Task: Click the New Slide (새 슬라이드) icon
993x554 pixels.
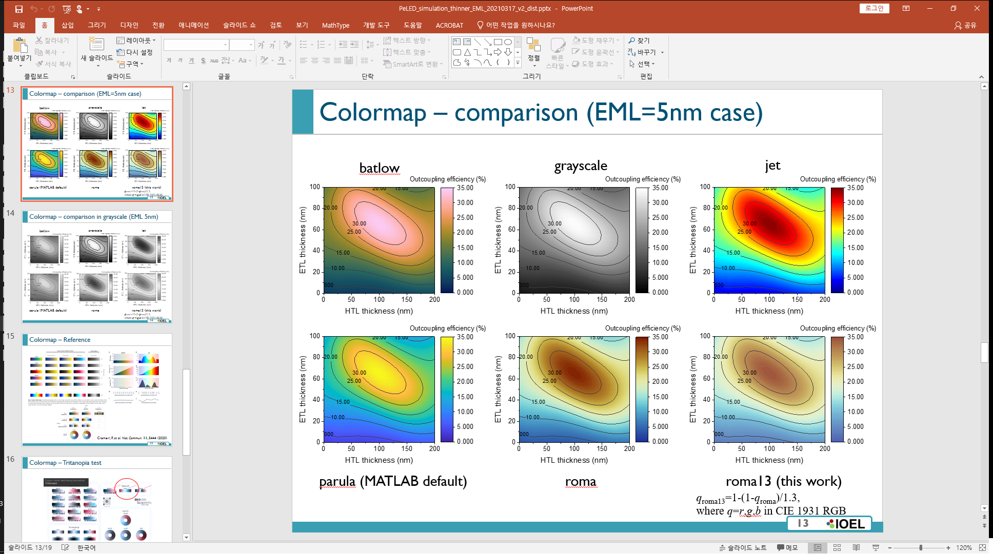Action: coord(96,45)
